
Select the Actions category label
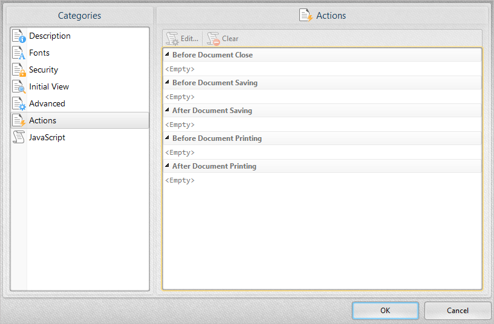pos(42,121)
